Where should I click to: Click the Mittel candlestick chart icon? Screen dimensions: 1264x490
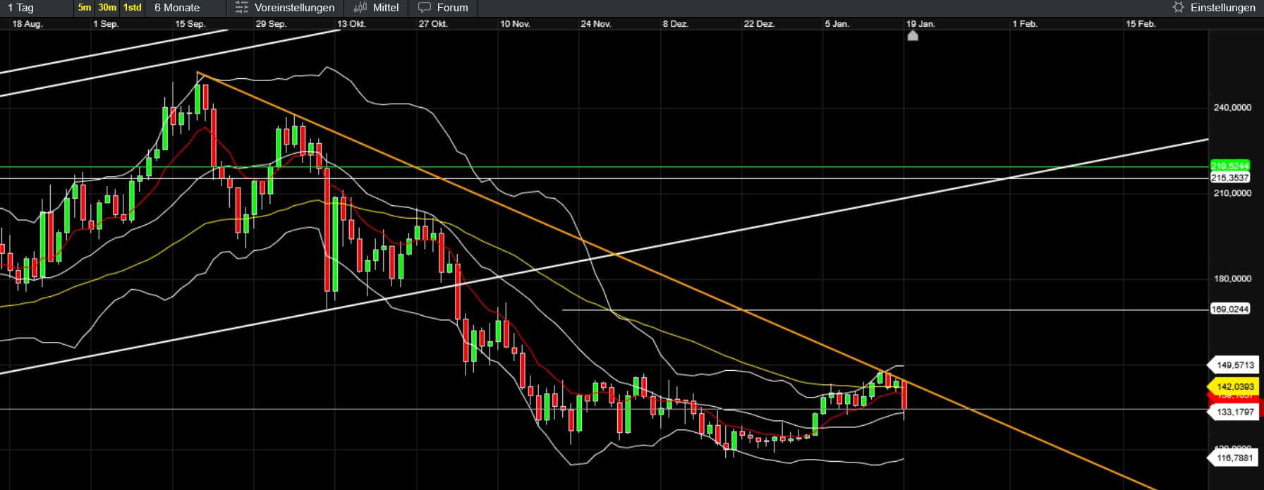click(x=360, y=8)
